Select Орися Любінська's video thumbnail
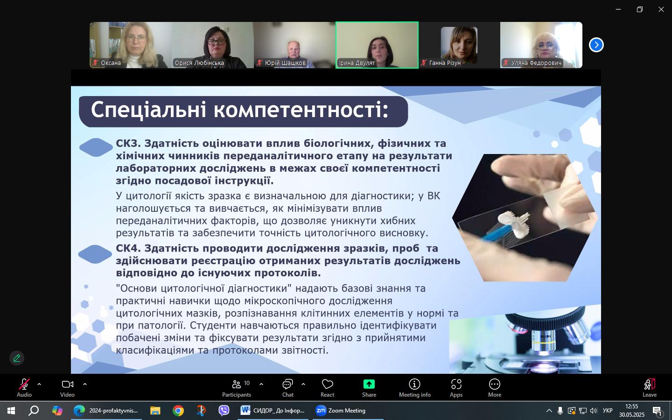Screen dimensions: 672x420 [x=213, y=45]
